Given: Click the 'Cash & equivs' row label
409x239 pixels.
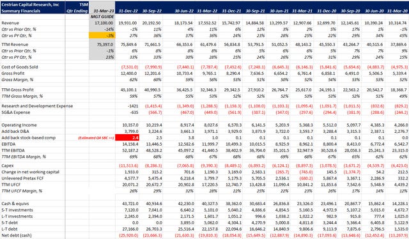Looking at the screenshot, I should pos(15,204).
